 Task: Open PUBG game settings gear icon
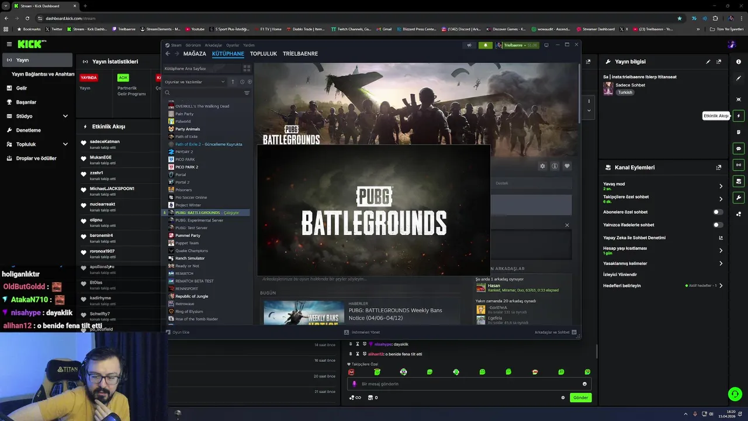tap(542, 166)
